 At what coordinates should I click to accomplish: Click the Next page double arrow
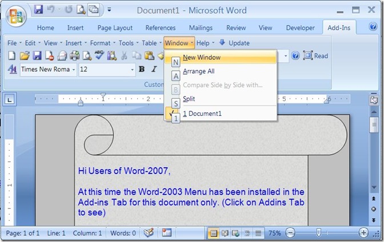coord(374,220)
